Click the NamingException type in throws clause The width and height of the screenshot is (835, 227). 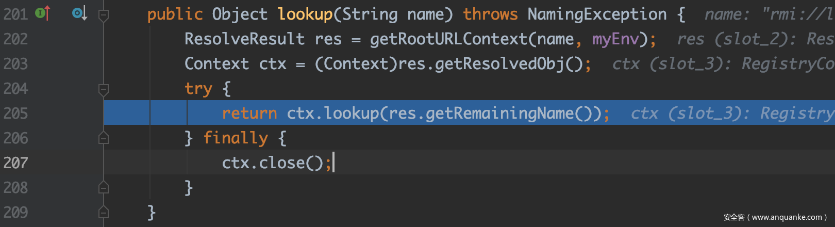click(597, 14)
